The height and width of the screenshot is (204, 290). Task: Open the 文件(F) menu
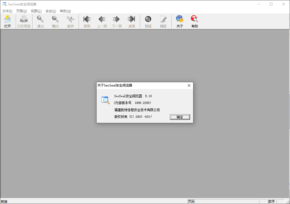pyautogui.click(x=7, y=11)
